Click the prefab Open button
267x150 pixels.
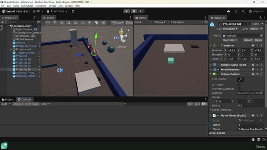(258, 40)
